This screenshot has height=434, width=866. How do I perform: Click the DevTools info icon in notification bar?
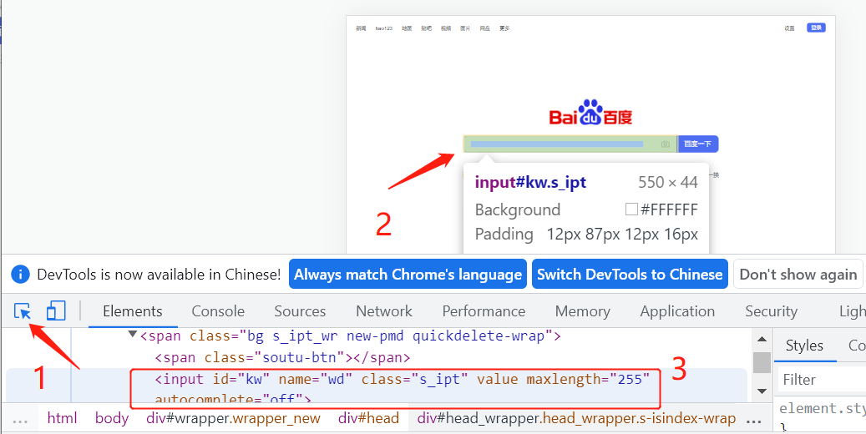pos(20,275)
